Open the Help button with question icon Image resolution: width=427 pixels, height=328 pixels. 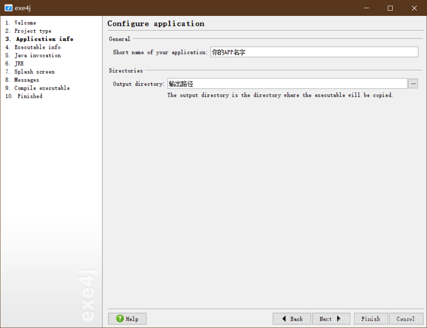(127, 319)
